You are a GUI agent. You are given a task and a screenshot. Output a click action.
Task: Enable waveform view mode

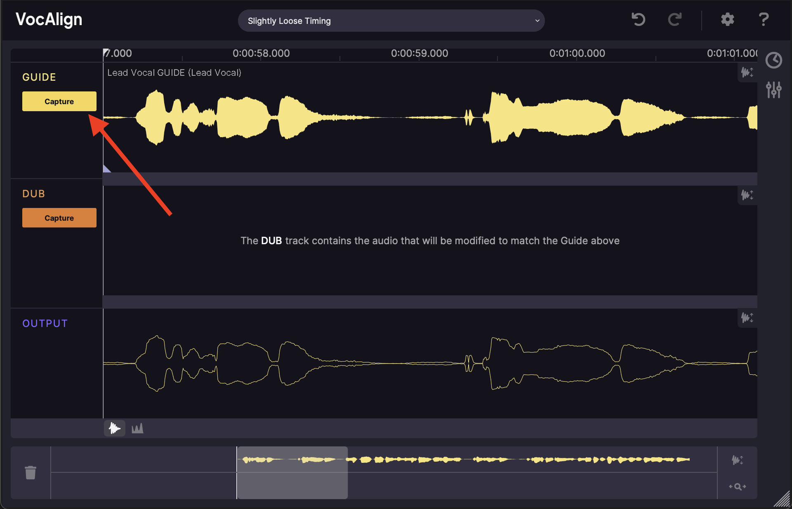click(x=114, y=428)
